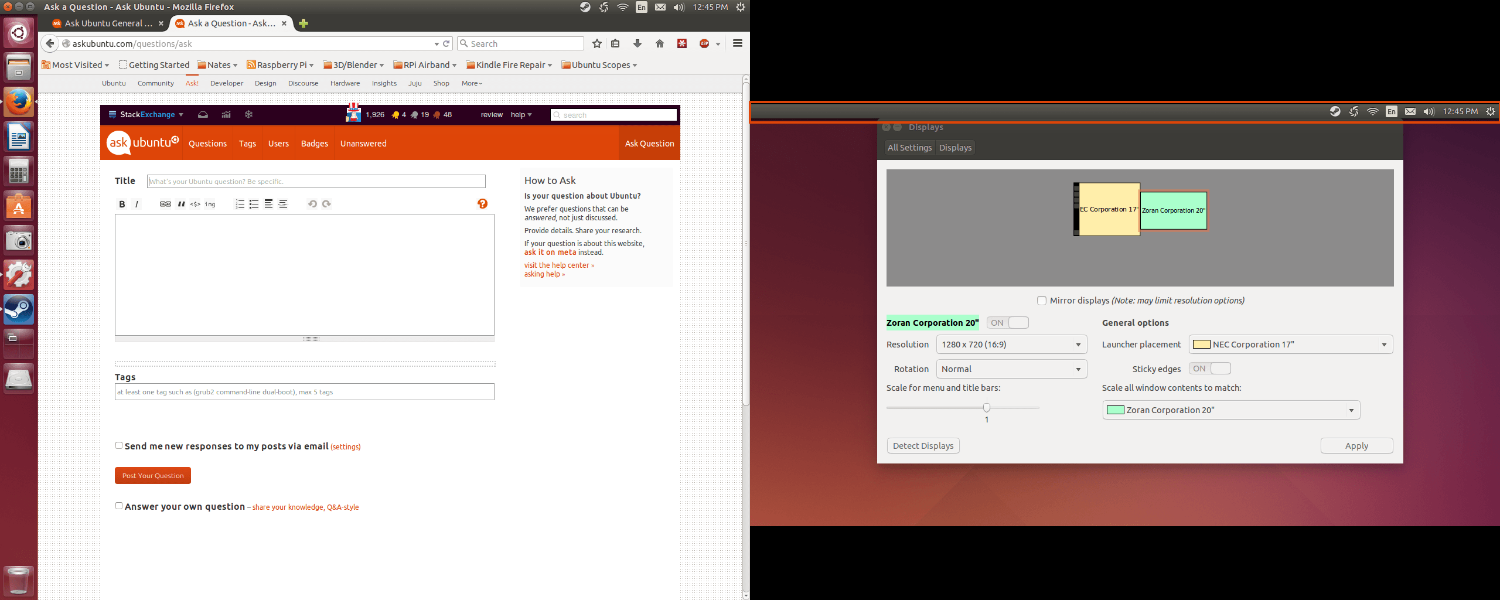1500x600 pixels.
Task: Check the Answer your own question box
Action: (x=119, y=506)
